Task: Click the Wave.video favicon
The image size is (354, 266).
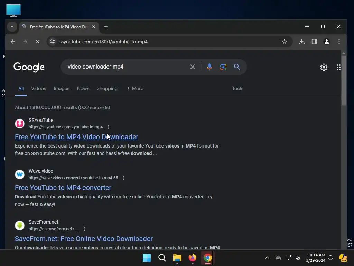Action: point(20,175)
